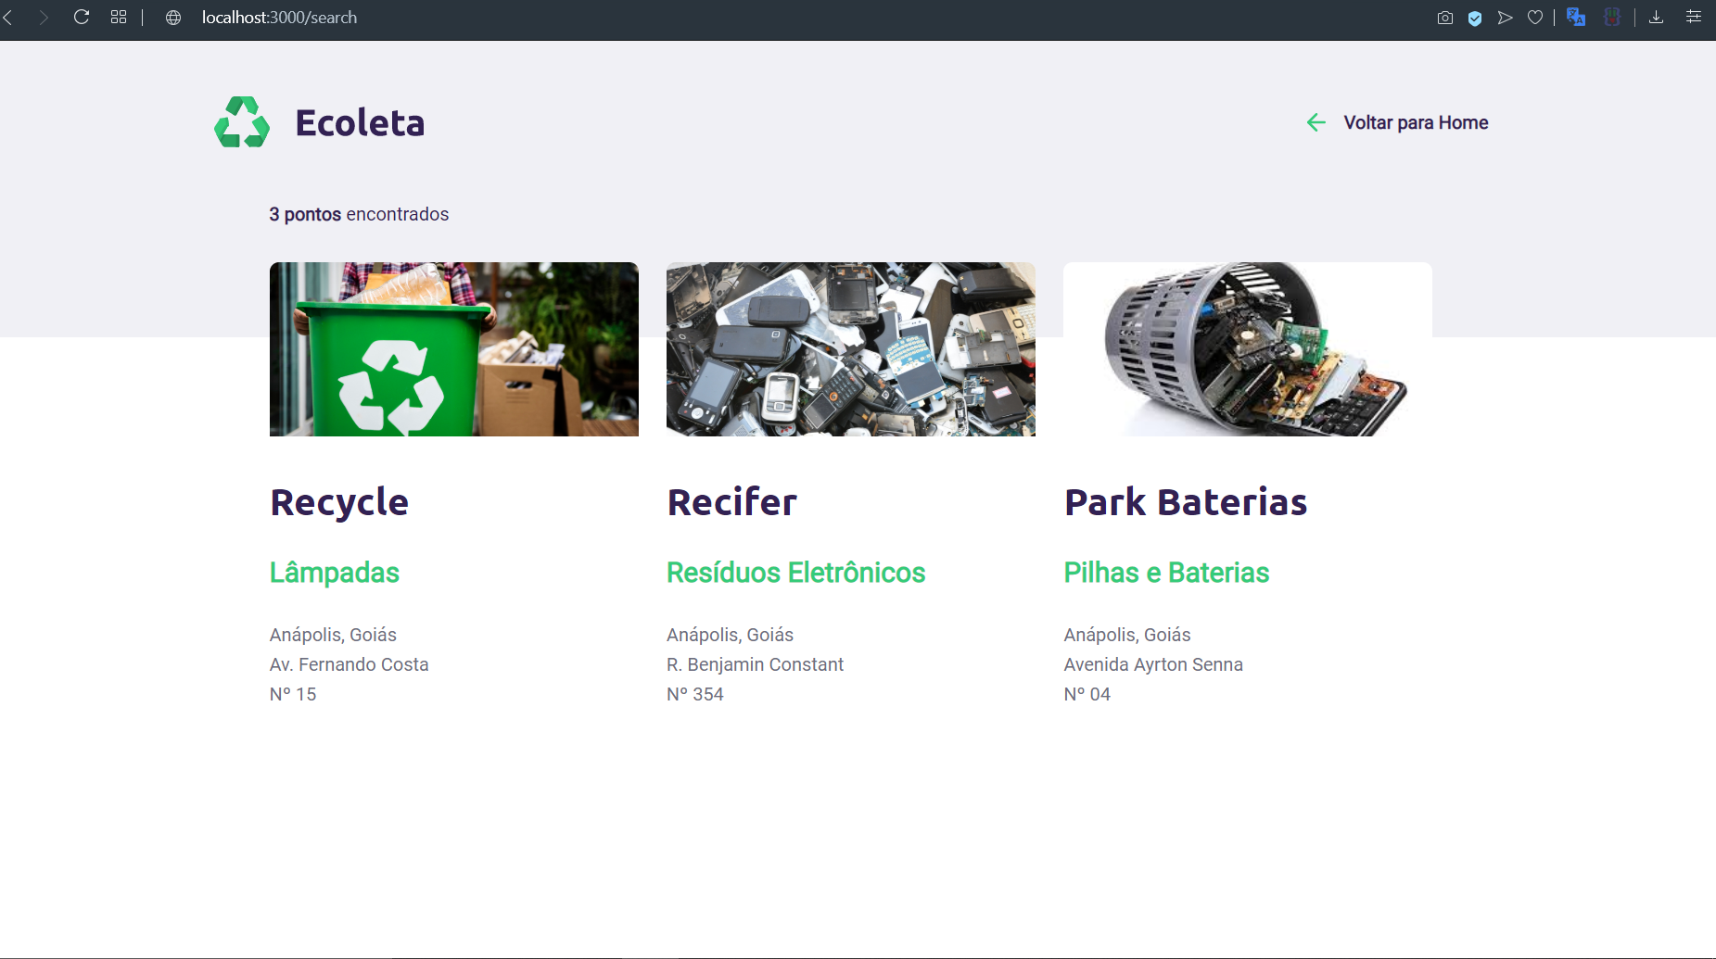Click the Nº 354 number text
Image resolution: width=1716 pixels, height=959 pixels.
tap(695, 694)
